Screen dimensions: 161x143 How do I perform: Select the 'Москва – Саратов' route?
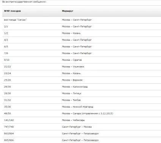[72, 60]
